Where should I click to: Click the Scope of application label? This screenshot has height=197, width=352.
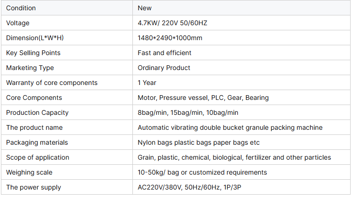tap(38, 157)
